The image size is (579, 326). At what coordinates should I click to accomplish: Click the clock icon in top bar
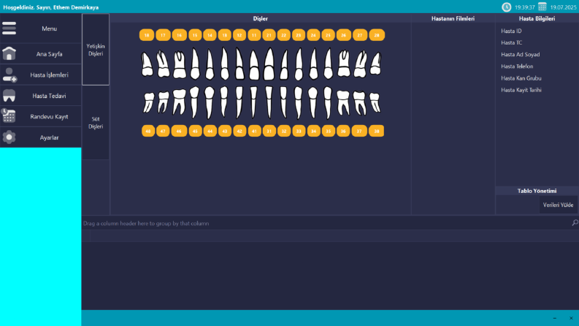pyautogui.click(x=506, y=7)
